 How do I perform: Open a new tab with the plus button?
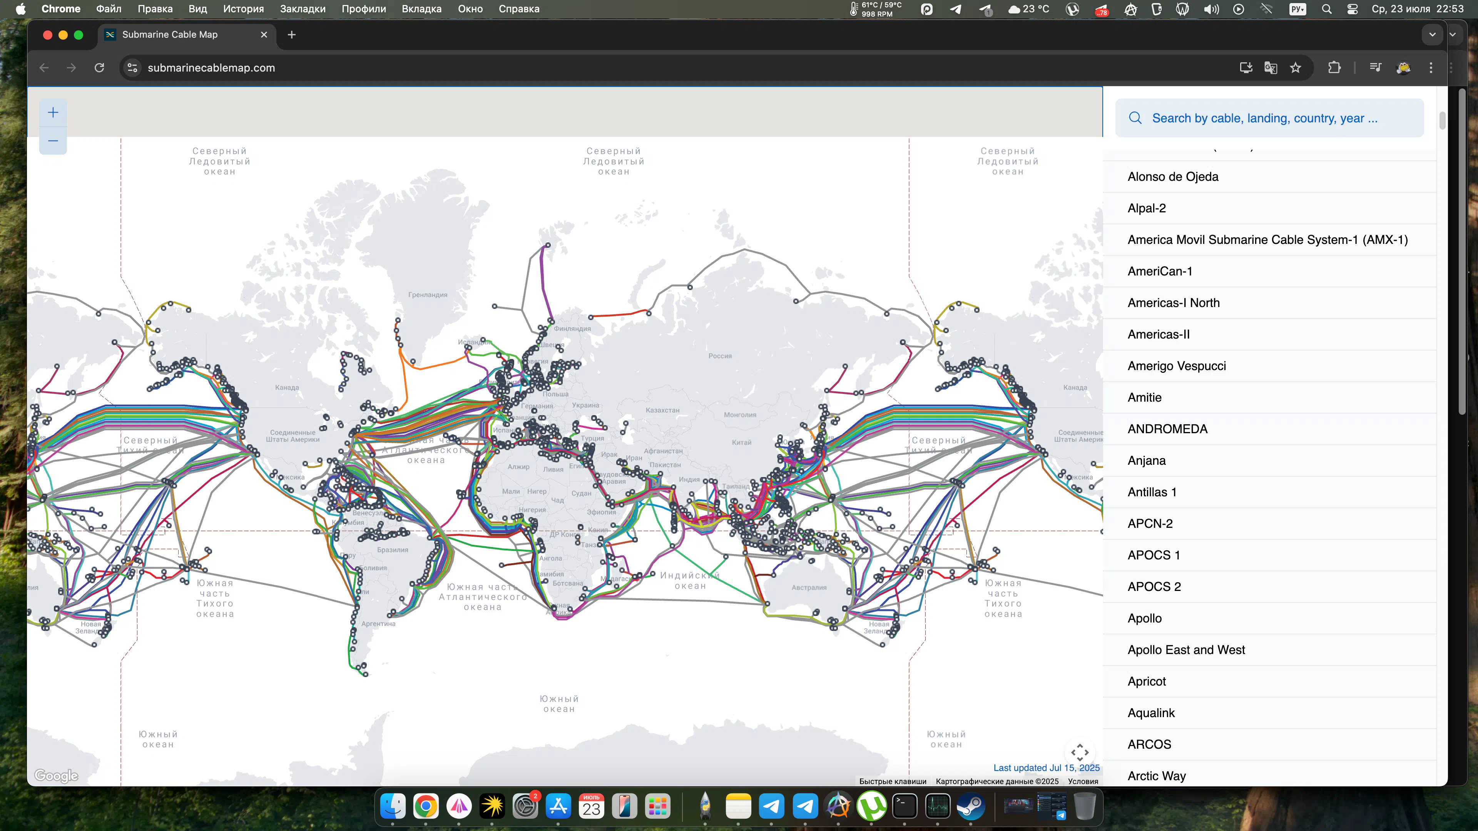click(291, 34)
